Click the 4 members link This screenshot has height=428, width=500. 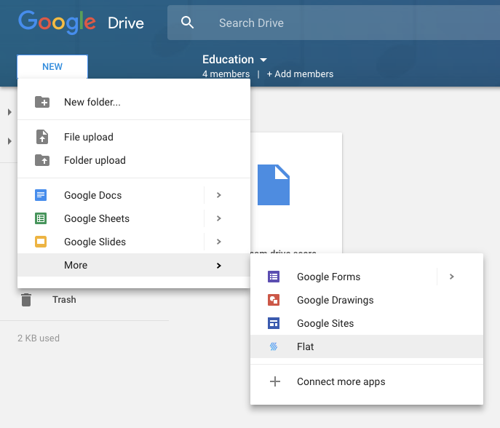tap(226, 74)
